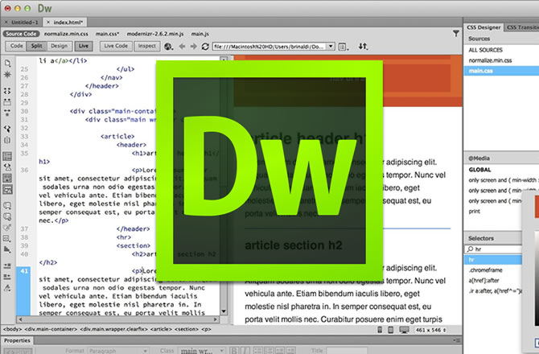Viewport: 539px width, 354px height.
Task: Click the left arrow of the horizontal scrollbar
Action: [x=21, y=319]
